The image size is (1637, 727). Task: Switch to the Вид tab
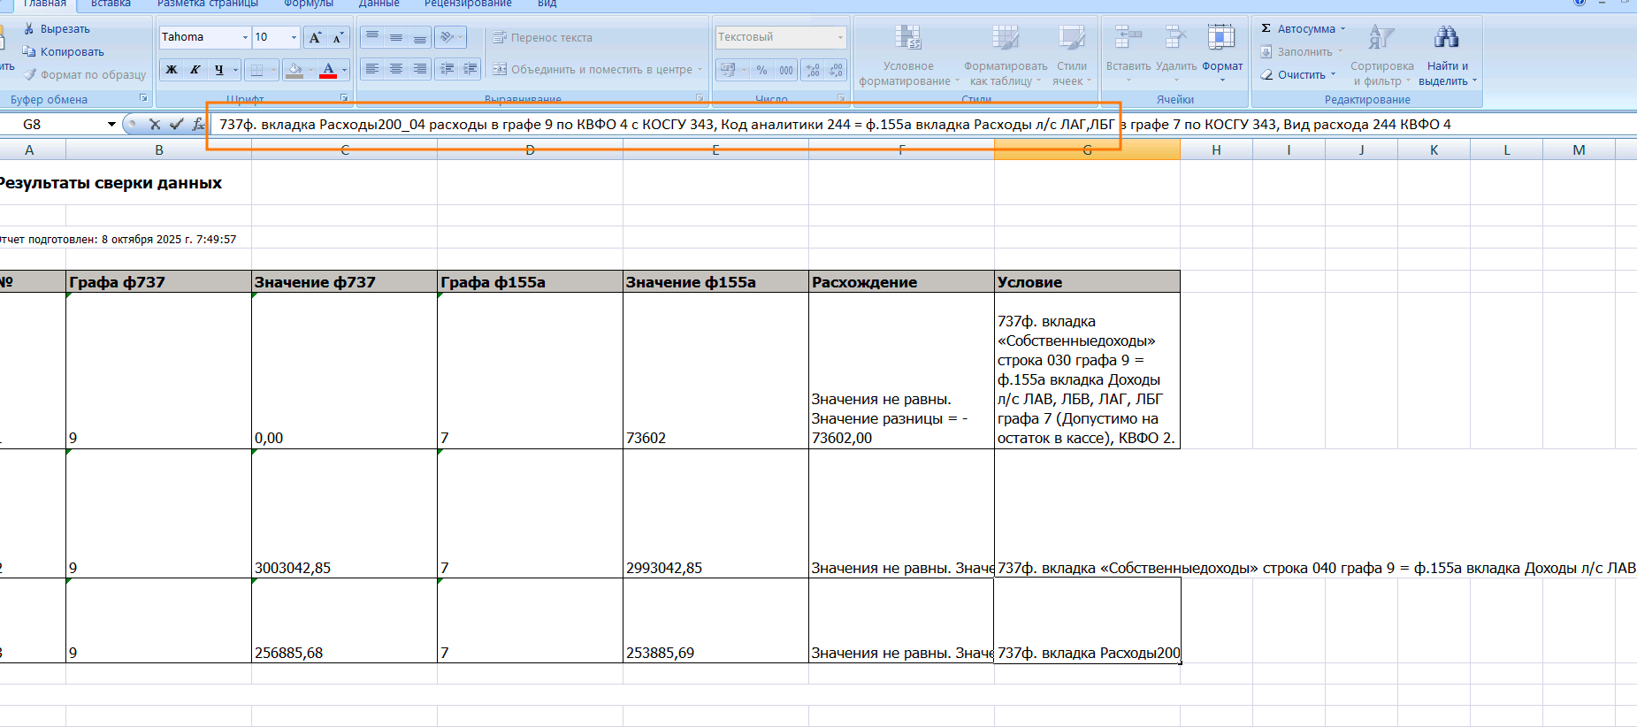coord(547,4)
